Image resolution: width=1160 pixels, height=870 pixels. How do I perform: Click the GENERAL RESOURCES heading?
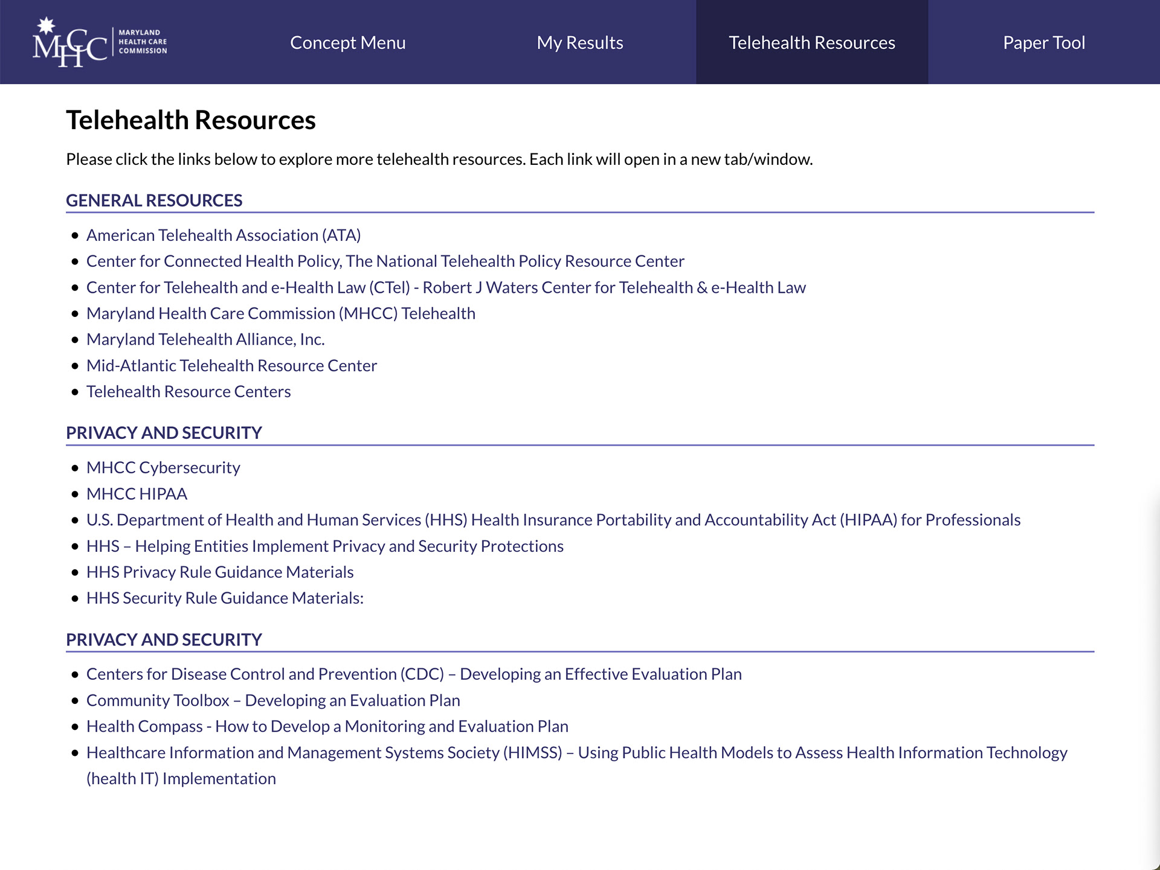point(154,200)
